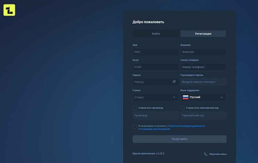
Task: Click the Обратная связь feedback link
Action: 218,154
